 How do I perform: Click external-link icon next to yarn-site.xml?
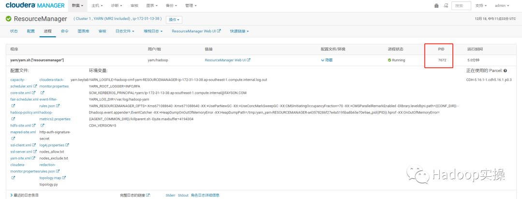click(34, 158)
